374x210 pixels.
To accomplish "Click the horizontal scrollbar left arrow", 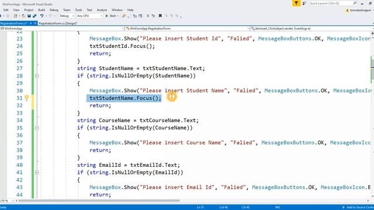I will [16, 201].
